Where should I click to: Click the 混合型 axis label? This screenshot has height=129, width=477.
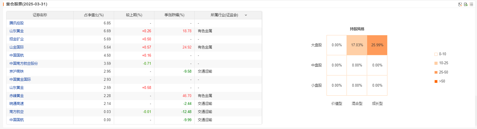click(357, 104)
